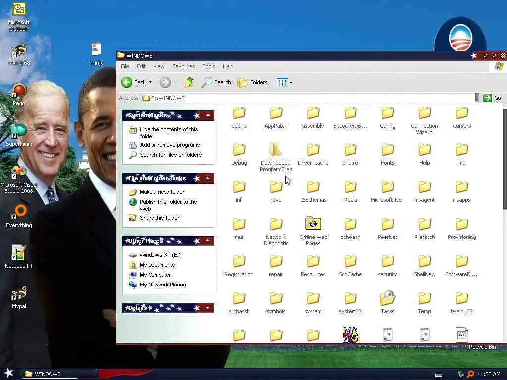Screen dimensions: 507x380
Task: Open Microsoft Visual Studio 2008 shortcut
Action: tap(19, 179)
